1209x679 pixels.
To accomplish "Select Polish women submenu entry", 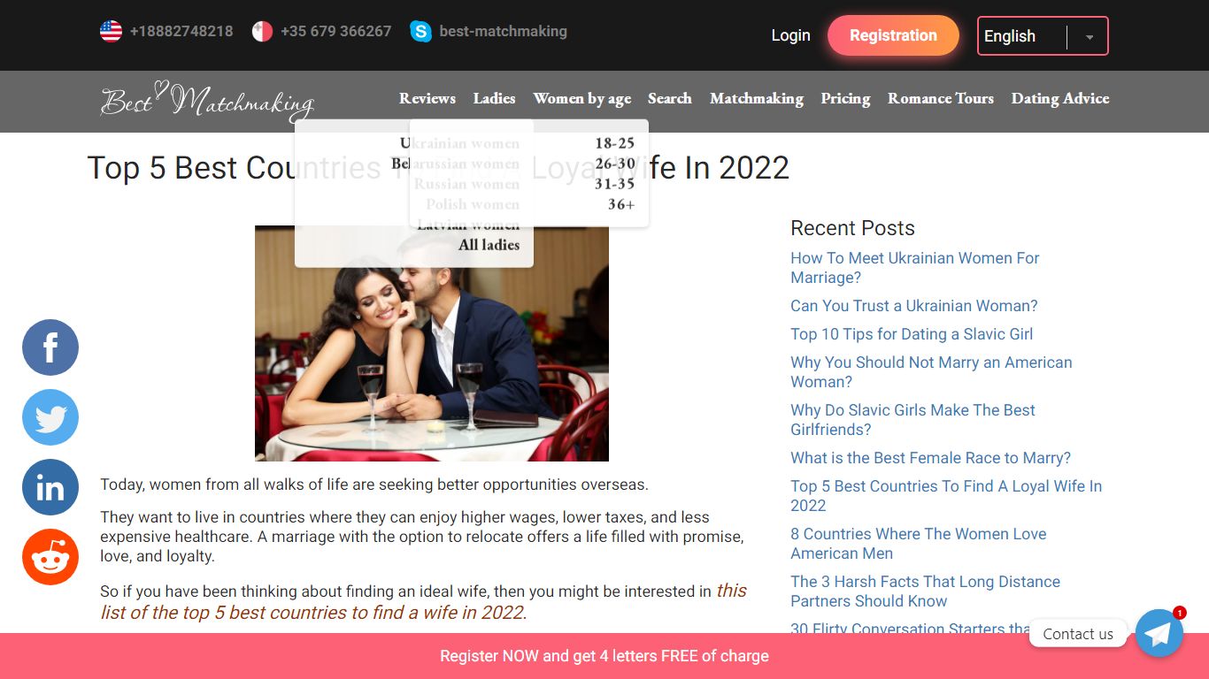I will click(x=473, y=204).
